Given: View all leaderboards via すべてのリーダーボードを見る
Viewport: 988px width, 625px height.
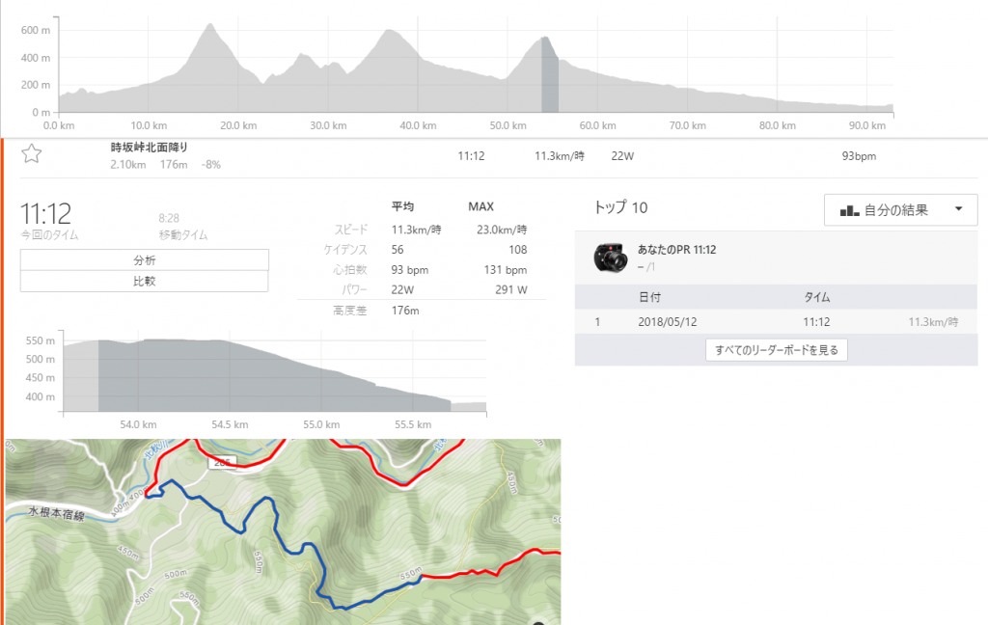Looking at the screenshot, I should pyautogui.click(x=777, y=350).
